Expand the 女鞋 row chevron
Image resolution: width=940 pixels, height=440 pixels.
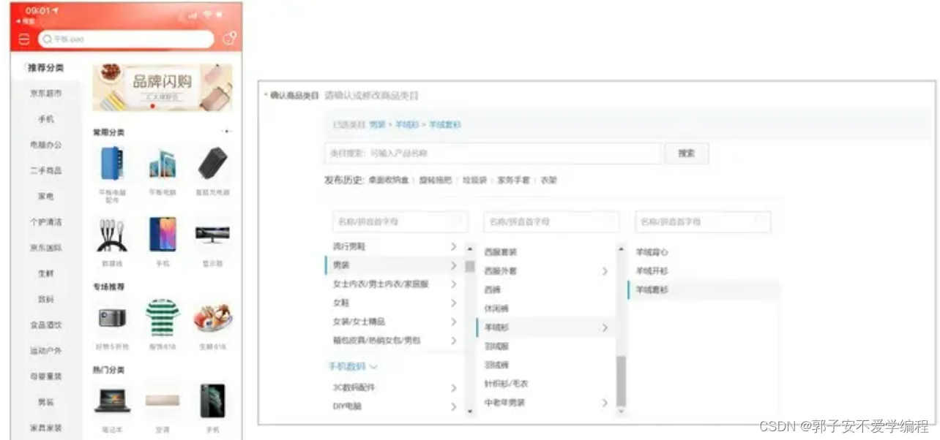[454, 303]
